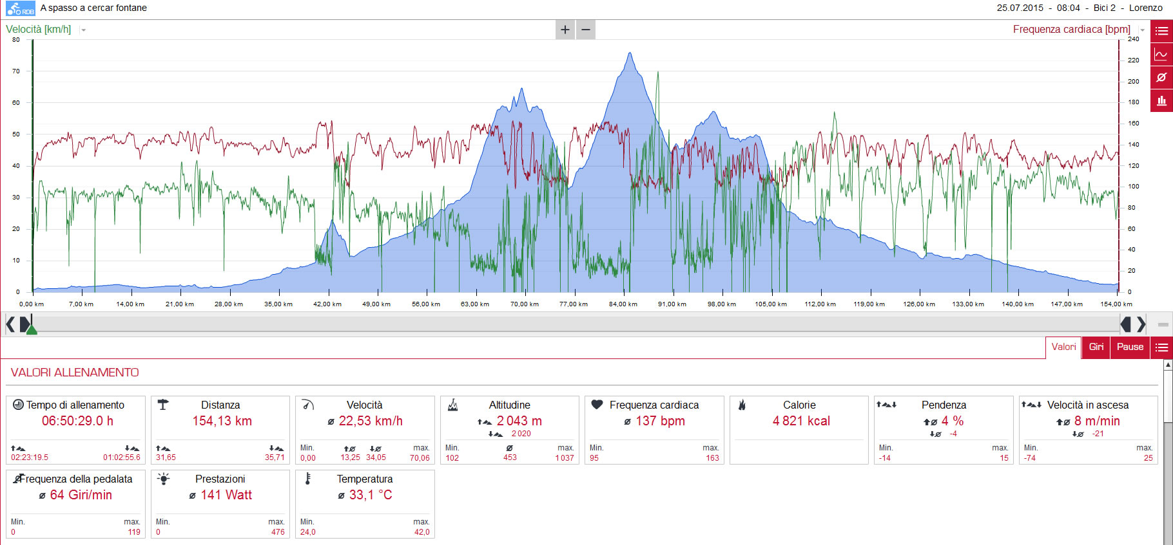Open list menu icon beside Pause tab
This screenshot has height=545, width=1173.
tap(1161, 347)
